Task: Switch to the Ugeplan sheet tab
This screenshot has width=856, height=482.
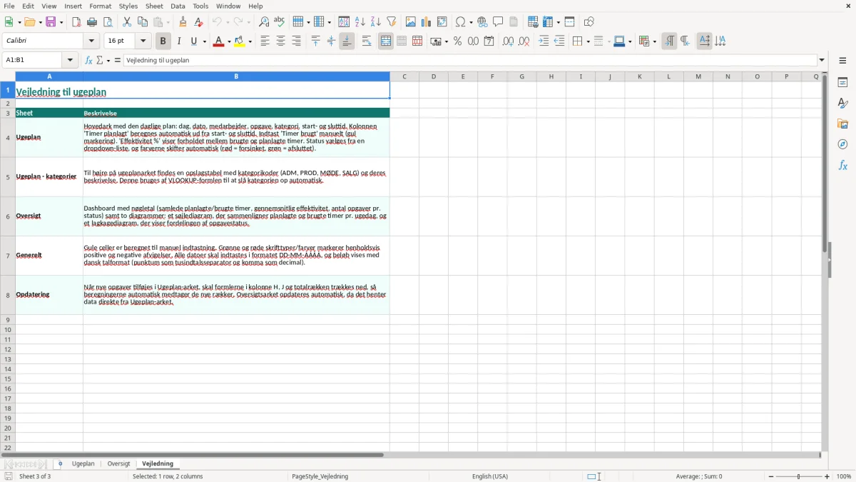Action: click(83, 464)
